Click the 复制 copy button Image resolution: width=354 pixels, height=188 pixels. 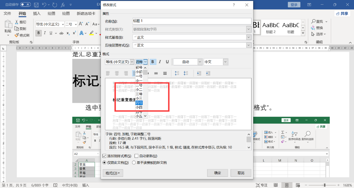[x=21, y=29]
